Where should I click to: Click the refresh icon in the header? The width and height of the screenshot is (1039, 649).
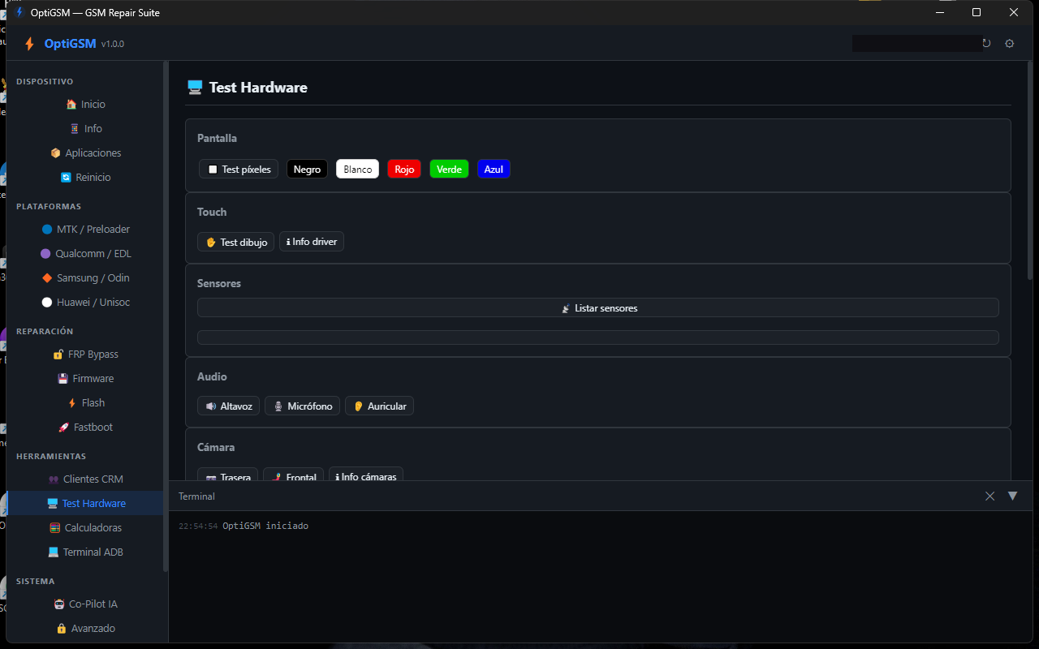tap(986, 44)
